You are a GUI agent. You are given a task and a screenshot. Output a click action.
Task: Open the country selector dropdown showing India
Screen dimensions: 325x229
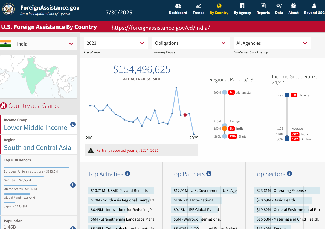39,44
